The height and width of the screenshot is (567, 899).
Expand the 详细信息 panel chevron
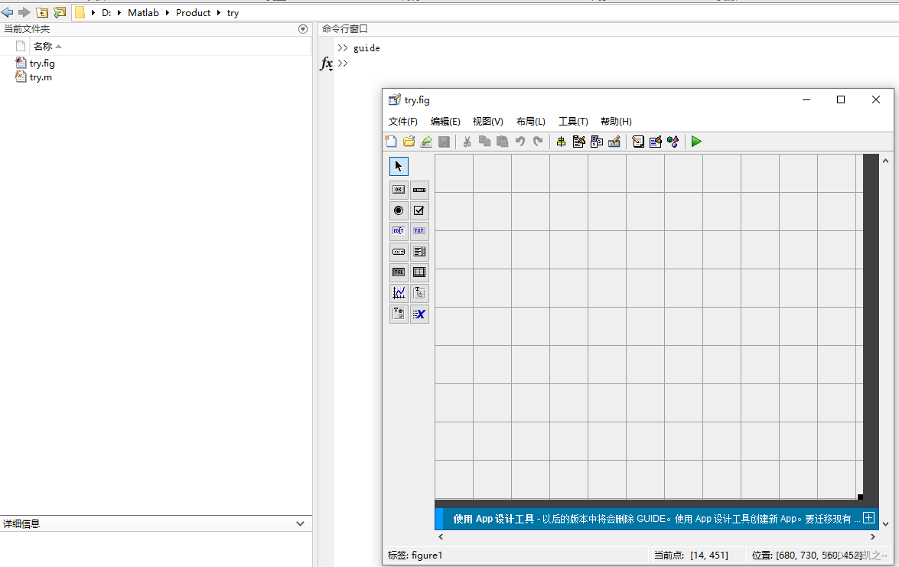coord(301,523)
